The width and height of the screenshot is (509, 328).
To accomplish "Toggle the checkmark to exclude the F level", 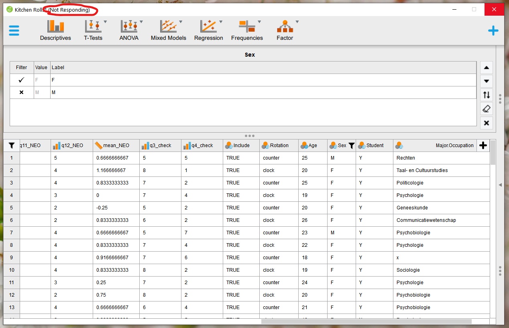I will coord(21,80).
